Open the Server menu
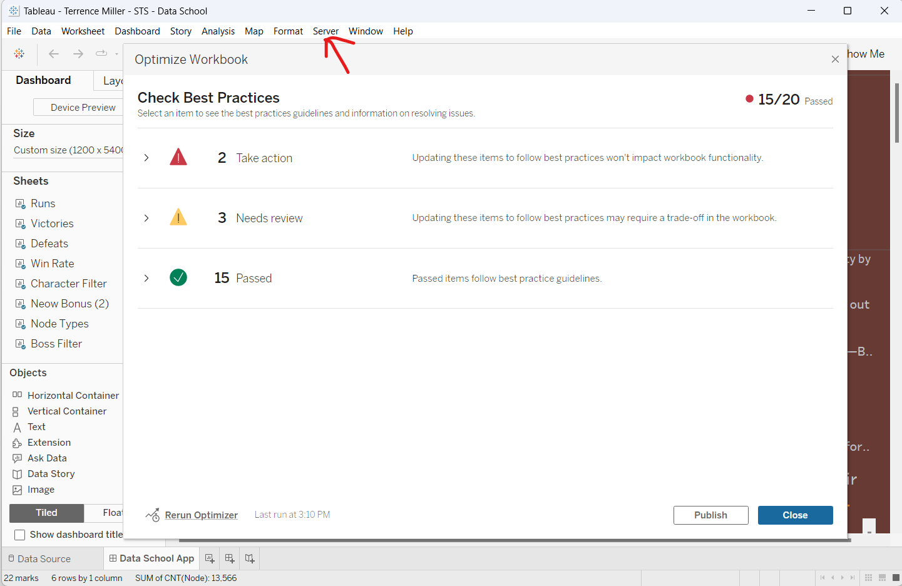Image resolution: width=902 pixels, height=586 pixels. point(325,31)
